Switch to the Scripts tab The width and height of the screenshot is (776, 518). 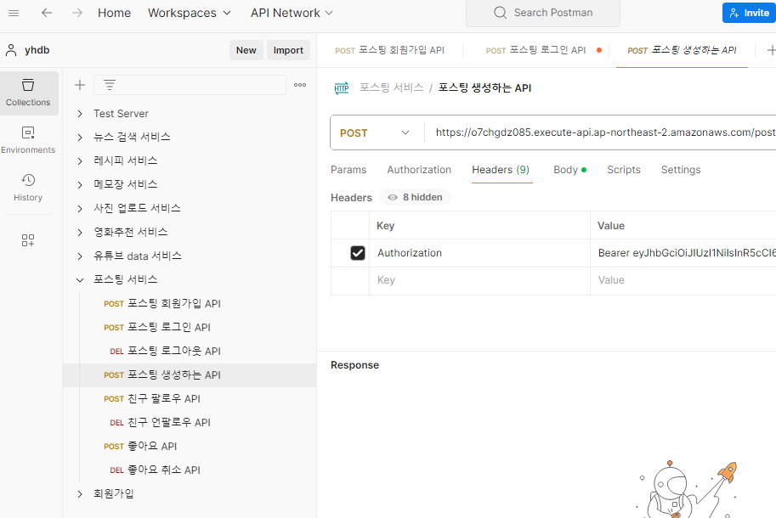coord(624,170)
